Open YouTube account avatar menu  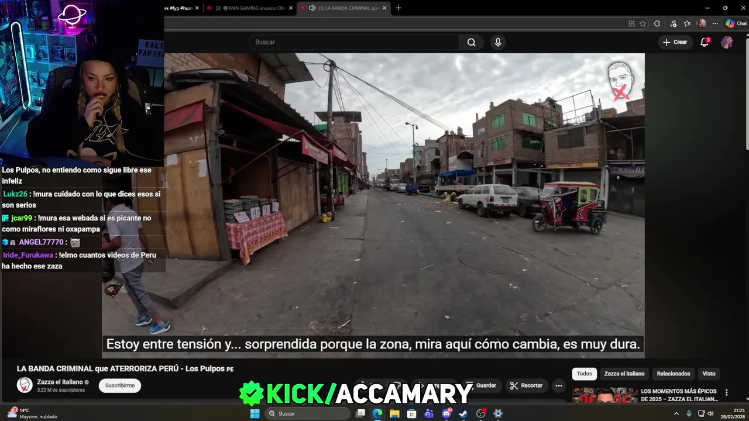tap(727, 42)
